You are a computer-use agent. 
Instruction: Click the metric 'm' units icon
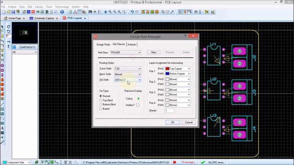pyautogui.click(x=90, y=12)
